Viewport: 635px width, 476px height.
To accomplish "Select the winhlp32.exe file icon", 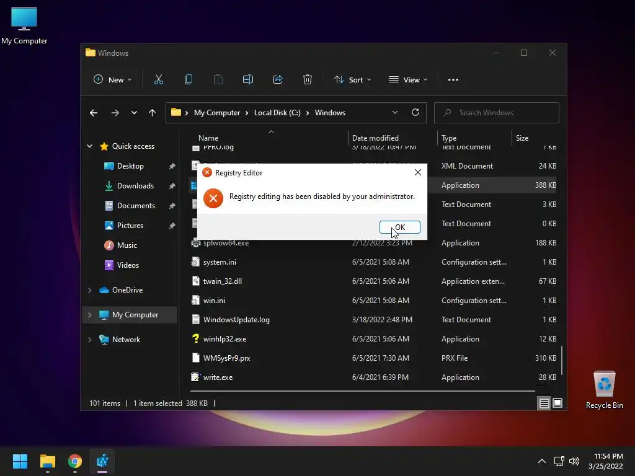I will point(195,338).
